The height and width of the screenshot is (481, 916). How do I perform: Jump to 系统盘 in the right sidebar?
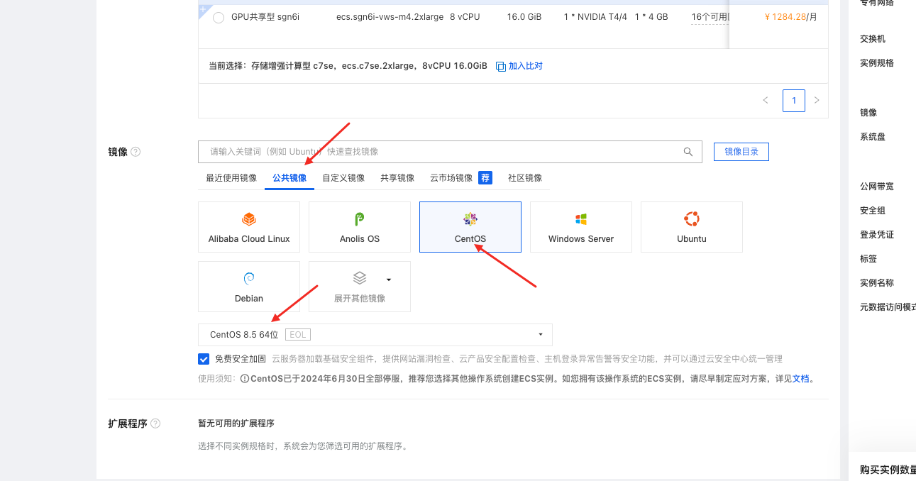[873, 137]
